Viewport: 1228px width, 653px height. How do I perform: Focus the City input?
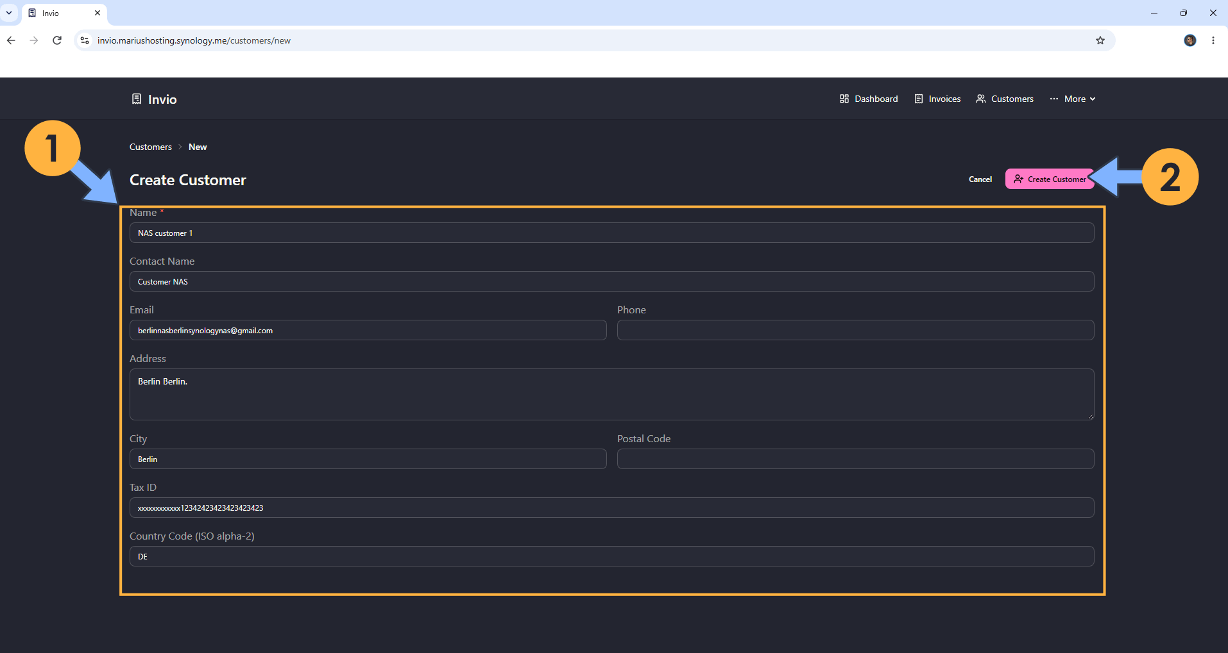pyautogui.click(x=368, y=459)
